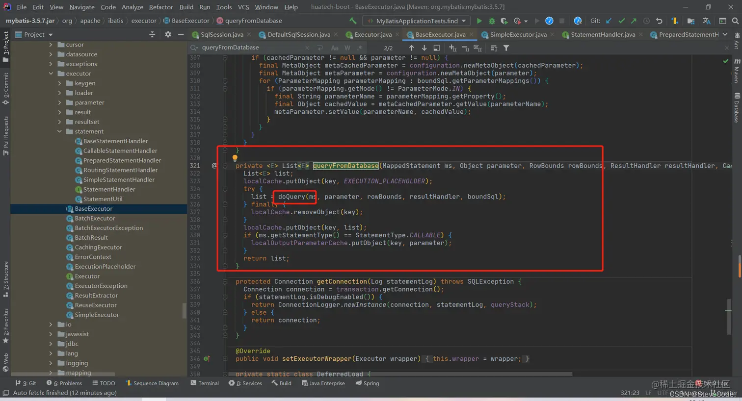This screenshot has width=742, height=401.
Task: Open TODO tool window
Action: 104,383
